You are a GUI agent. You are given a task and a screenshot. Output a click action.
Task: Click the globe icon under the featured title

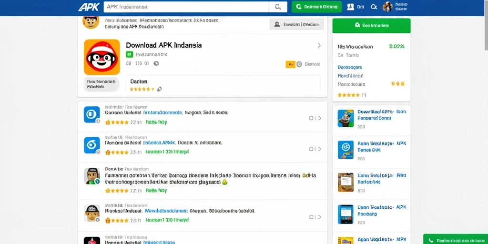click(156, 63)
